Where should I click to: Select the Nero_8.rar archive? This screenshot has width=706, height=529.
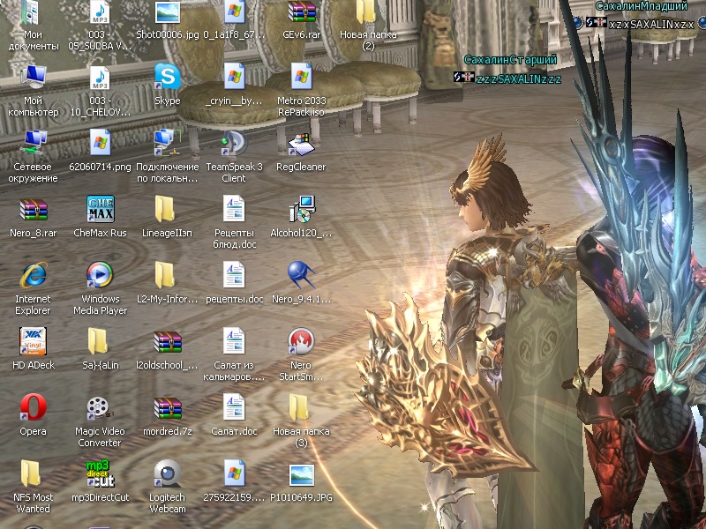click(33, 210)
